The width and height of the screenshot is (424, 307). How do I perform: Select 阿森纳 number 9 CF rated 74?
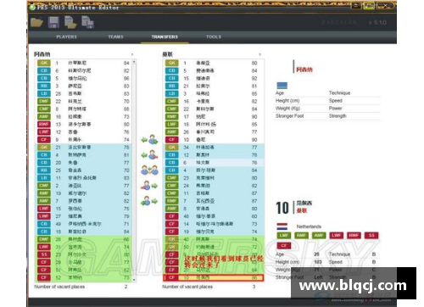[x=83, y=139]
